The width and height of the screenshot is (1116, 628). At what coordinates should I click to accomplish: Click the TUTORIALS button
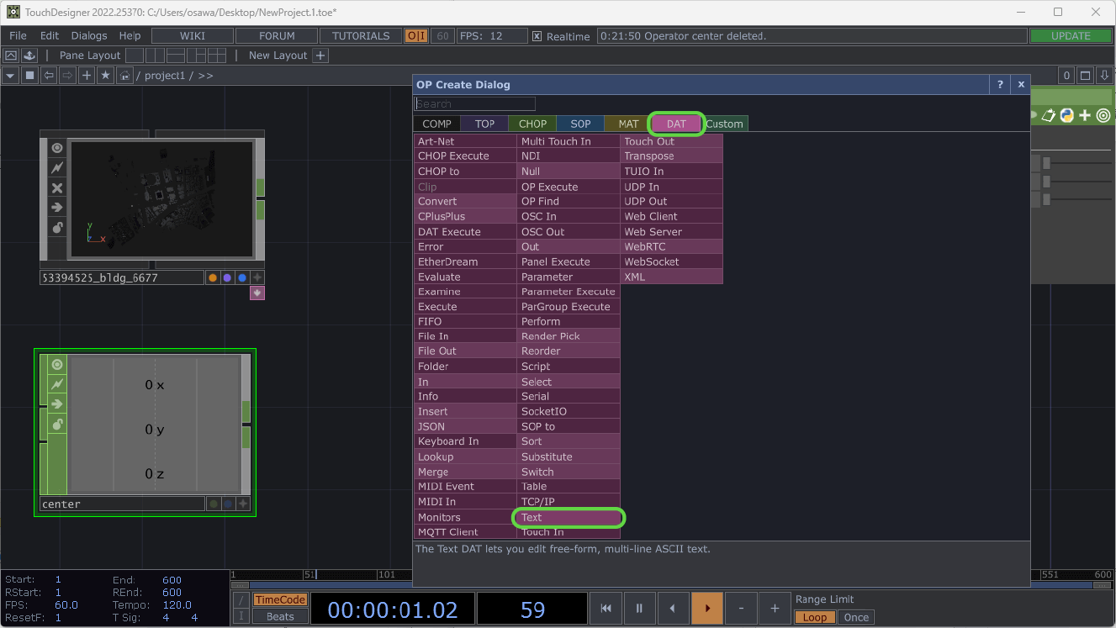pos(361,36)
